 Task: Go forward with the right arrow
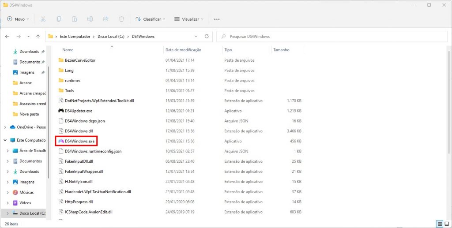click(x=19, y=37)
